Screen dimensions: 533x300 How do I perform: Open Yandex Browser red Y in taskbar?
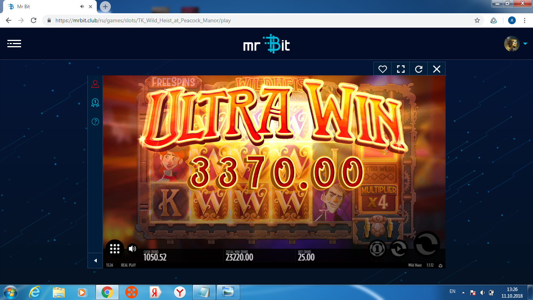tap(180, 292)
